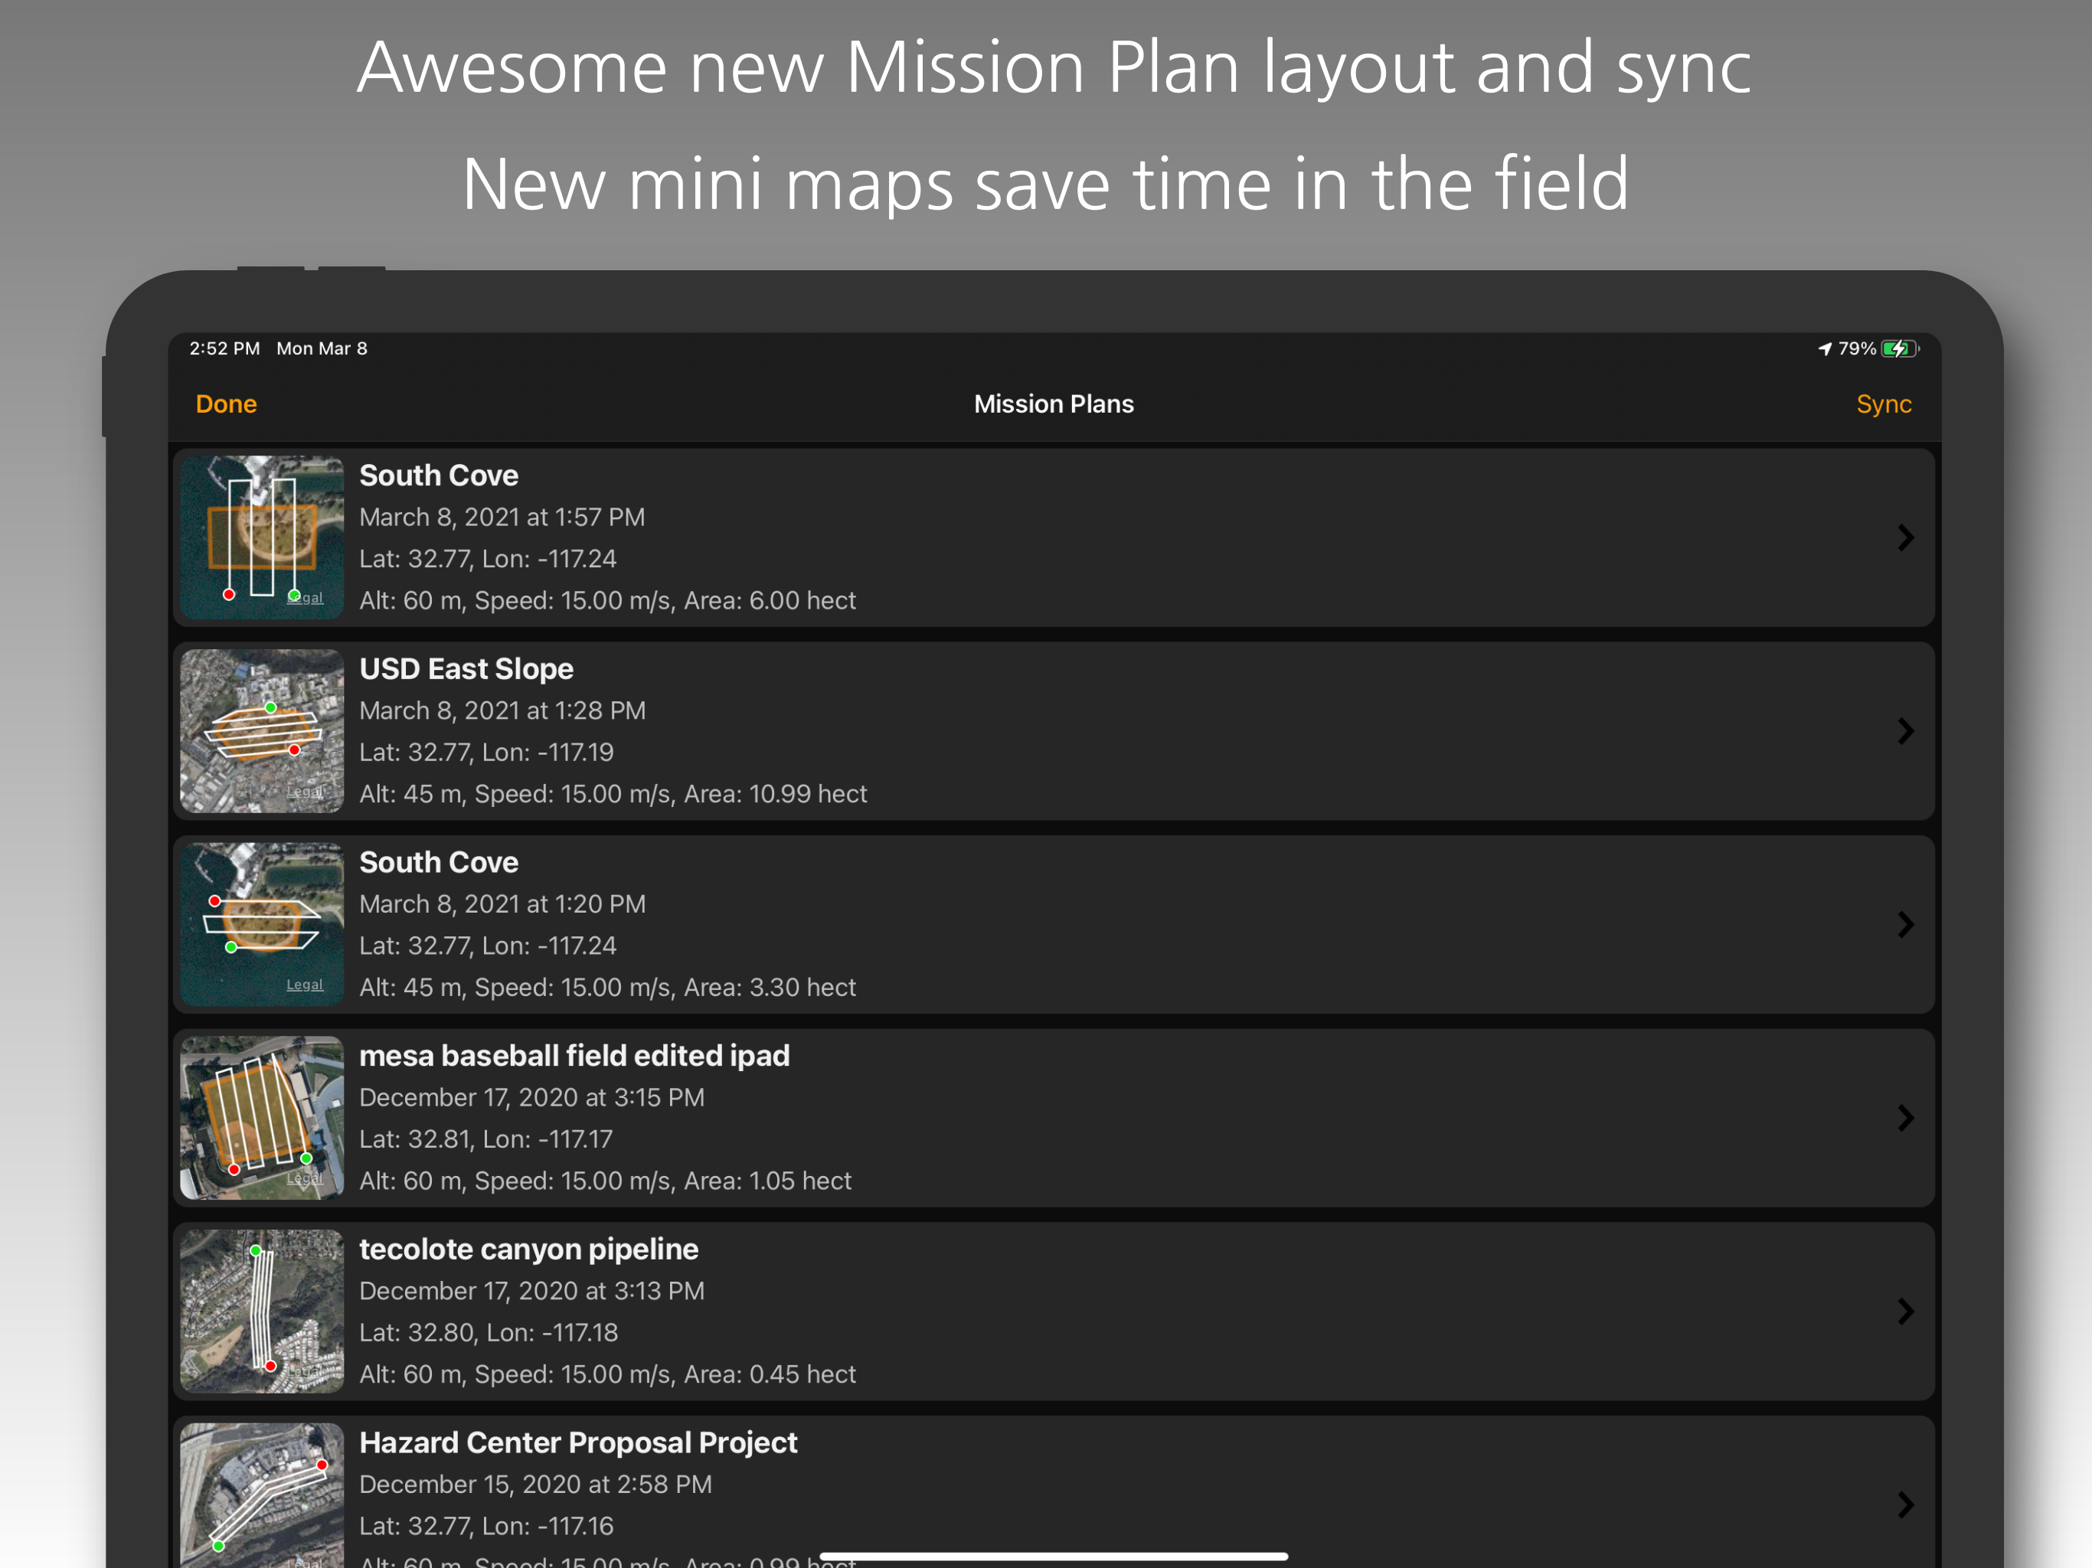Expand Hazard Center Proposal Project chevron
2092x1568 pixels.
tap(1904, 1504)
